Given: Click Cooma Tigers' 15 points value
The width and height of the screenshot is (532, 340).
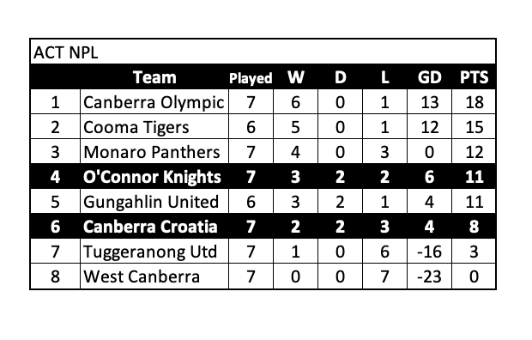Looking at the screenshot, I should 475,127.
